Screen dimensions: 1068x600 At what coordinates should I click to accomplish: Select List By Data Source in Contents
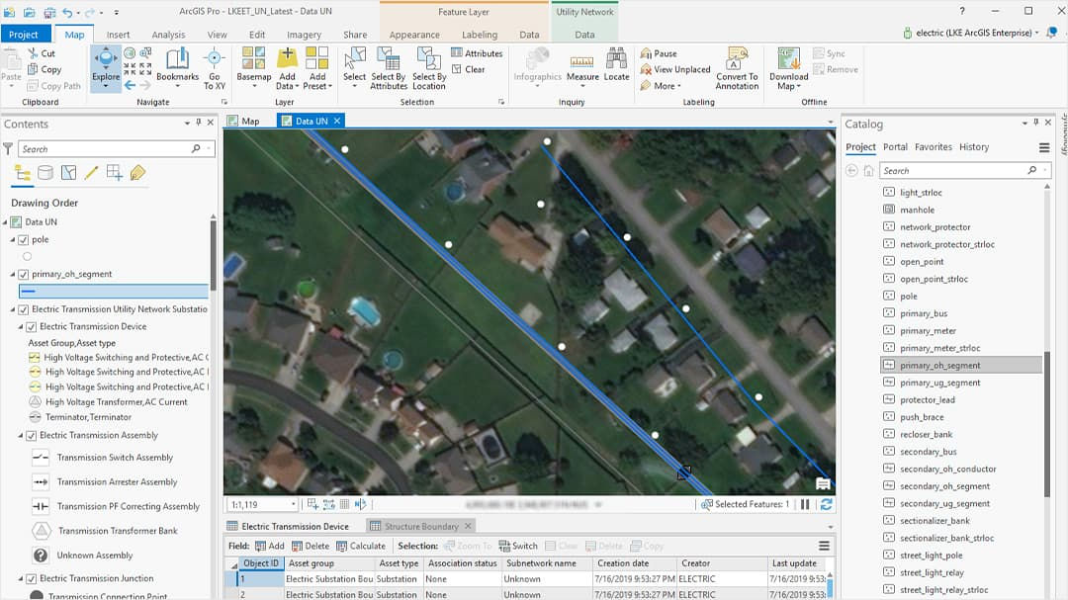(x=44, y=171)
